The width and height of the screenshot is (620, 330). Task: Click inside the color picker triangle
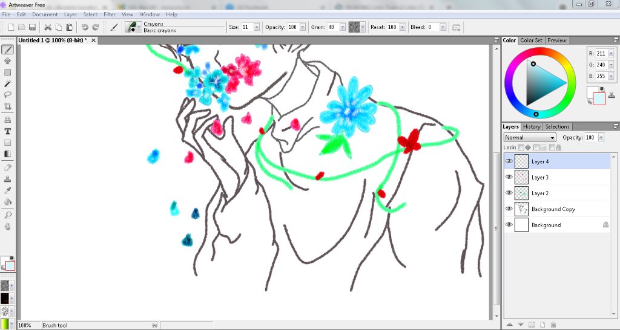click(542, 83)
